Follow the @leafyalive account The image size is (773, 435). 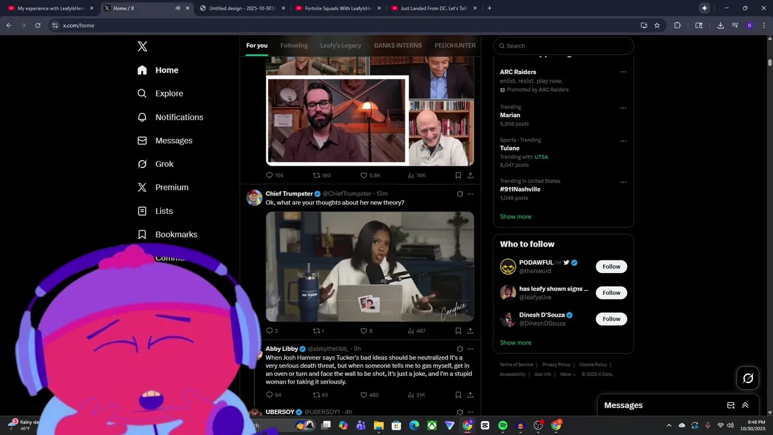(x=611, y=293)
